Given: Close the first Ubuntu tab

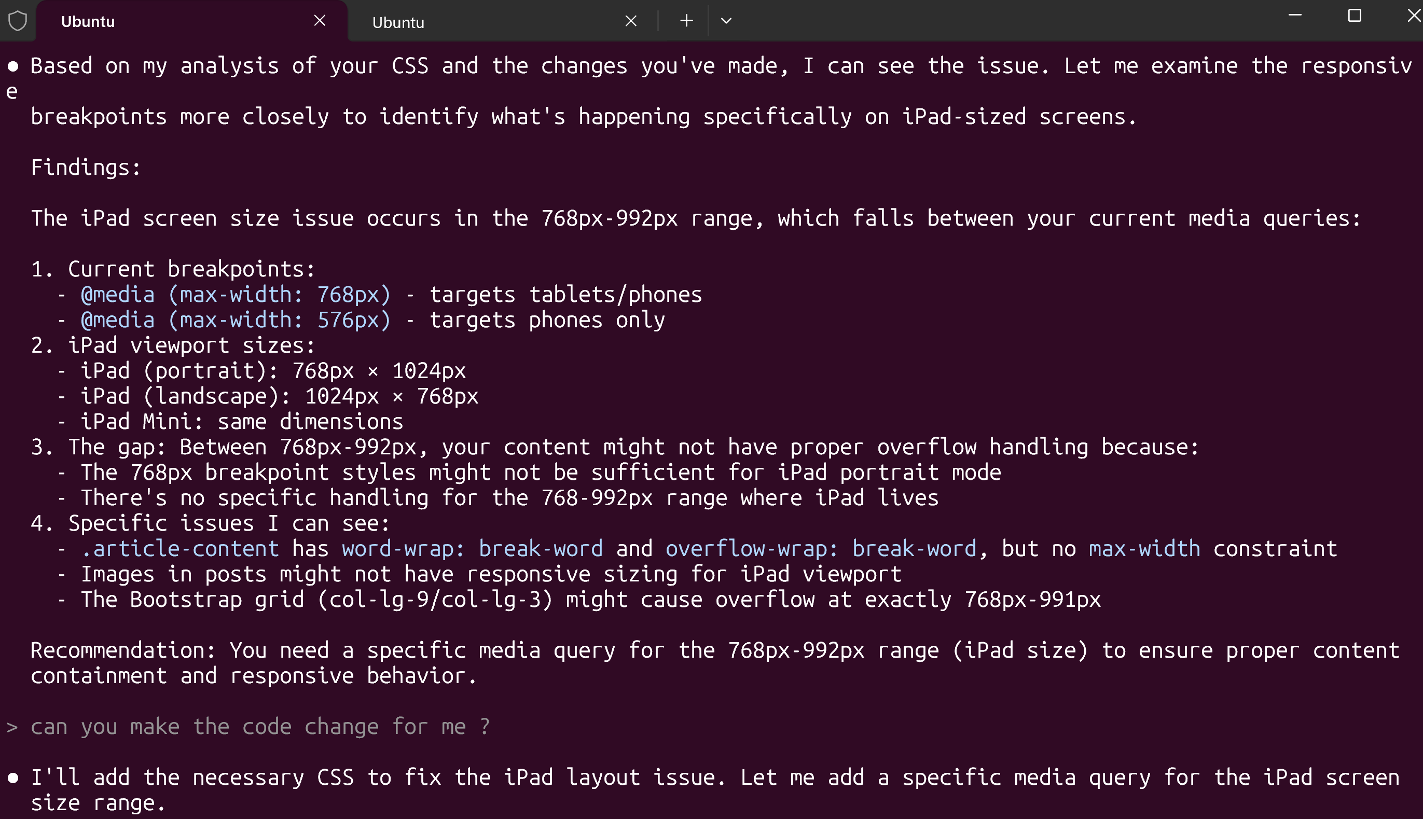Looking at the screenshot, I should (x=320, y=21).
